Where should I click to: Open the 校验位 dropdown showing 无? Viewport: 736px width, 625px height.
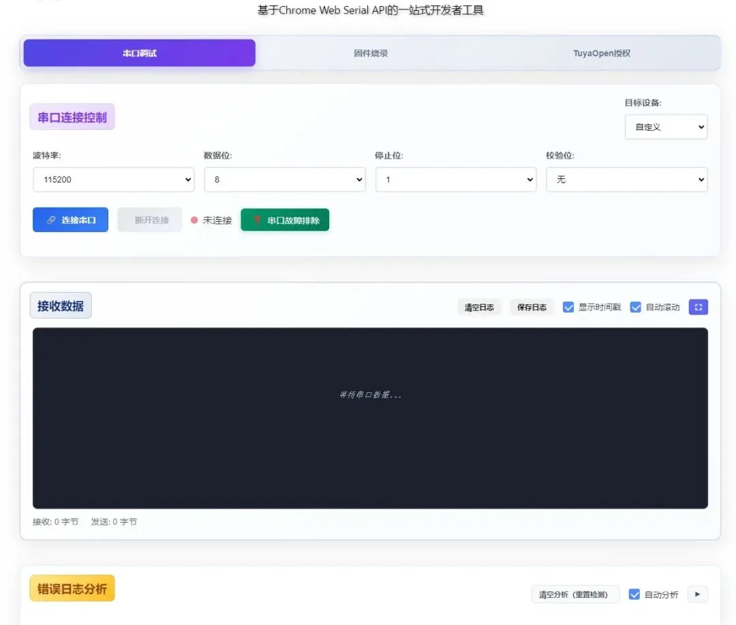click(627, 180)
